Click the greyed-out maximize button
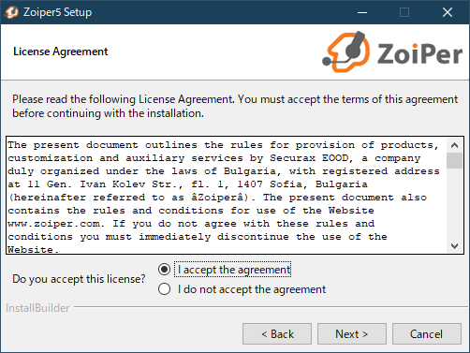Viewport: 470px width, 353px height. click(x=404, y=12)
